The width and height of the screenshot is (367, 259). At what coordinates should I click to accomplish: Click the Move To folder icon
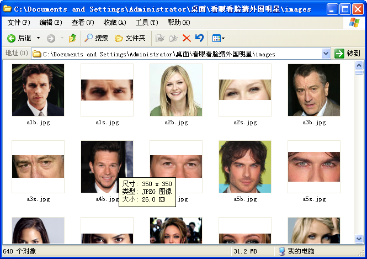[160, 38]
